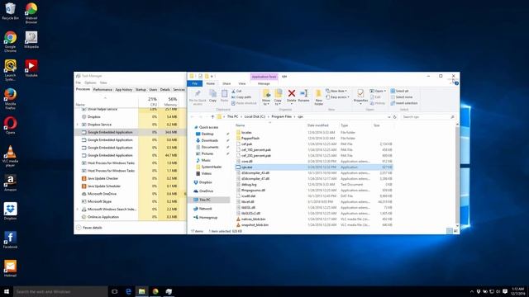Image resolution: width=529 pixels, height=297 pixels.
Task: Click Edit in the Open group
Action: pyautogui.click(x=375, y=97)
